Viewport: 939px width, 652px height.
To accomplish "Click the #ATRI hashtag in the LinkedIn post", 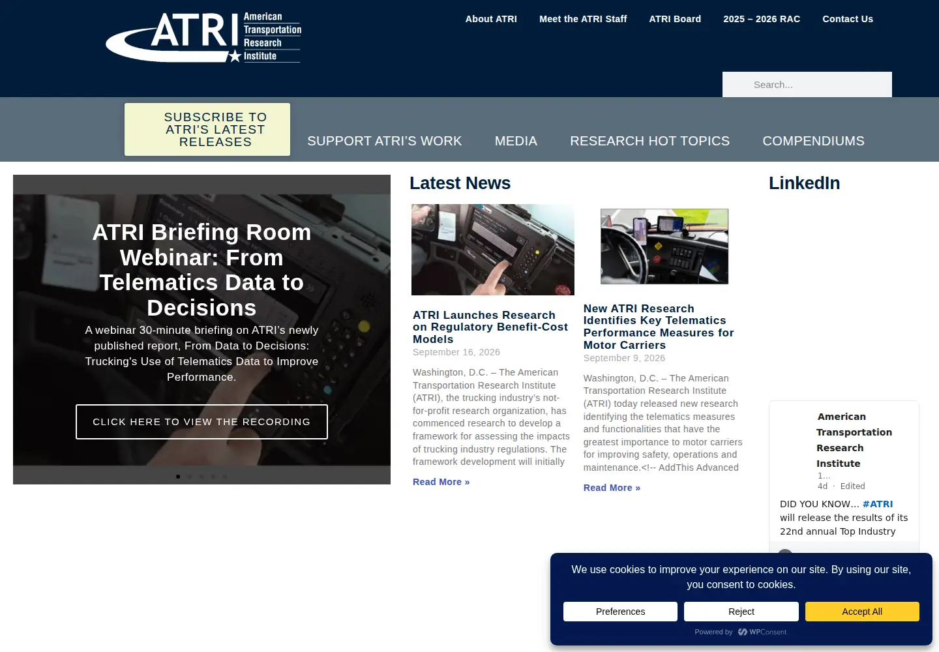I will [878, 504].
